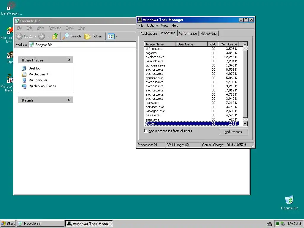The image size is (304, 228).
Task: Click the End Process button
Action: coord(233,132)
